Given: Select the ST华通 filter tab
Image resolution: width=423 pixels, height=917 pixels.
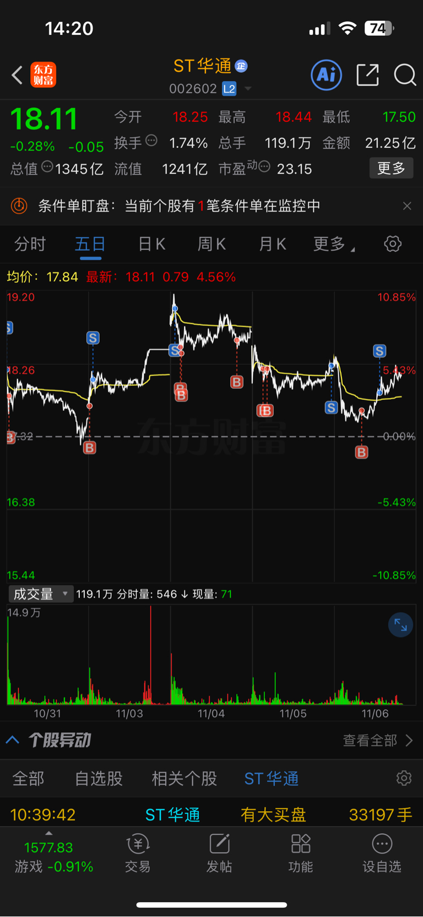Looking at the screenshot, I should 272,779.
